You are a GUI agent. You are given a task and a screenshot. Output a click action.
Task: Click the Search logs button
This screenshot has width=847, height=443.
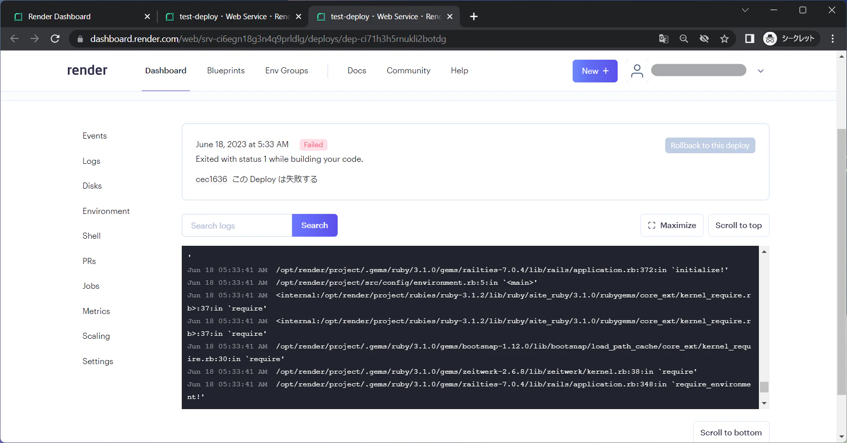click(314, 226)
